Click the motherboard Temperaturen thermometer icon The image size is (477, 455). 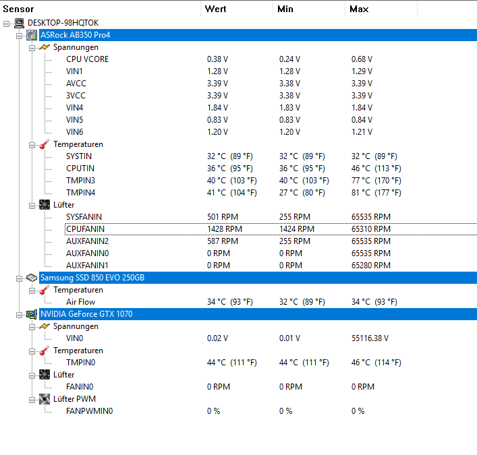[45, 144]
